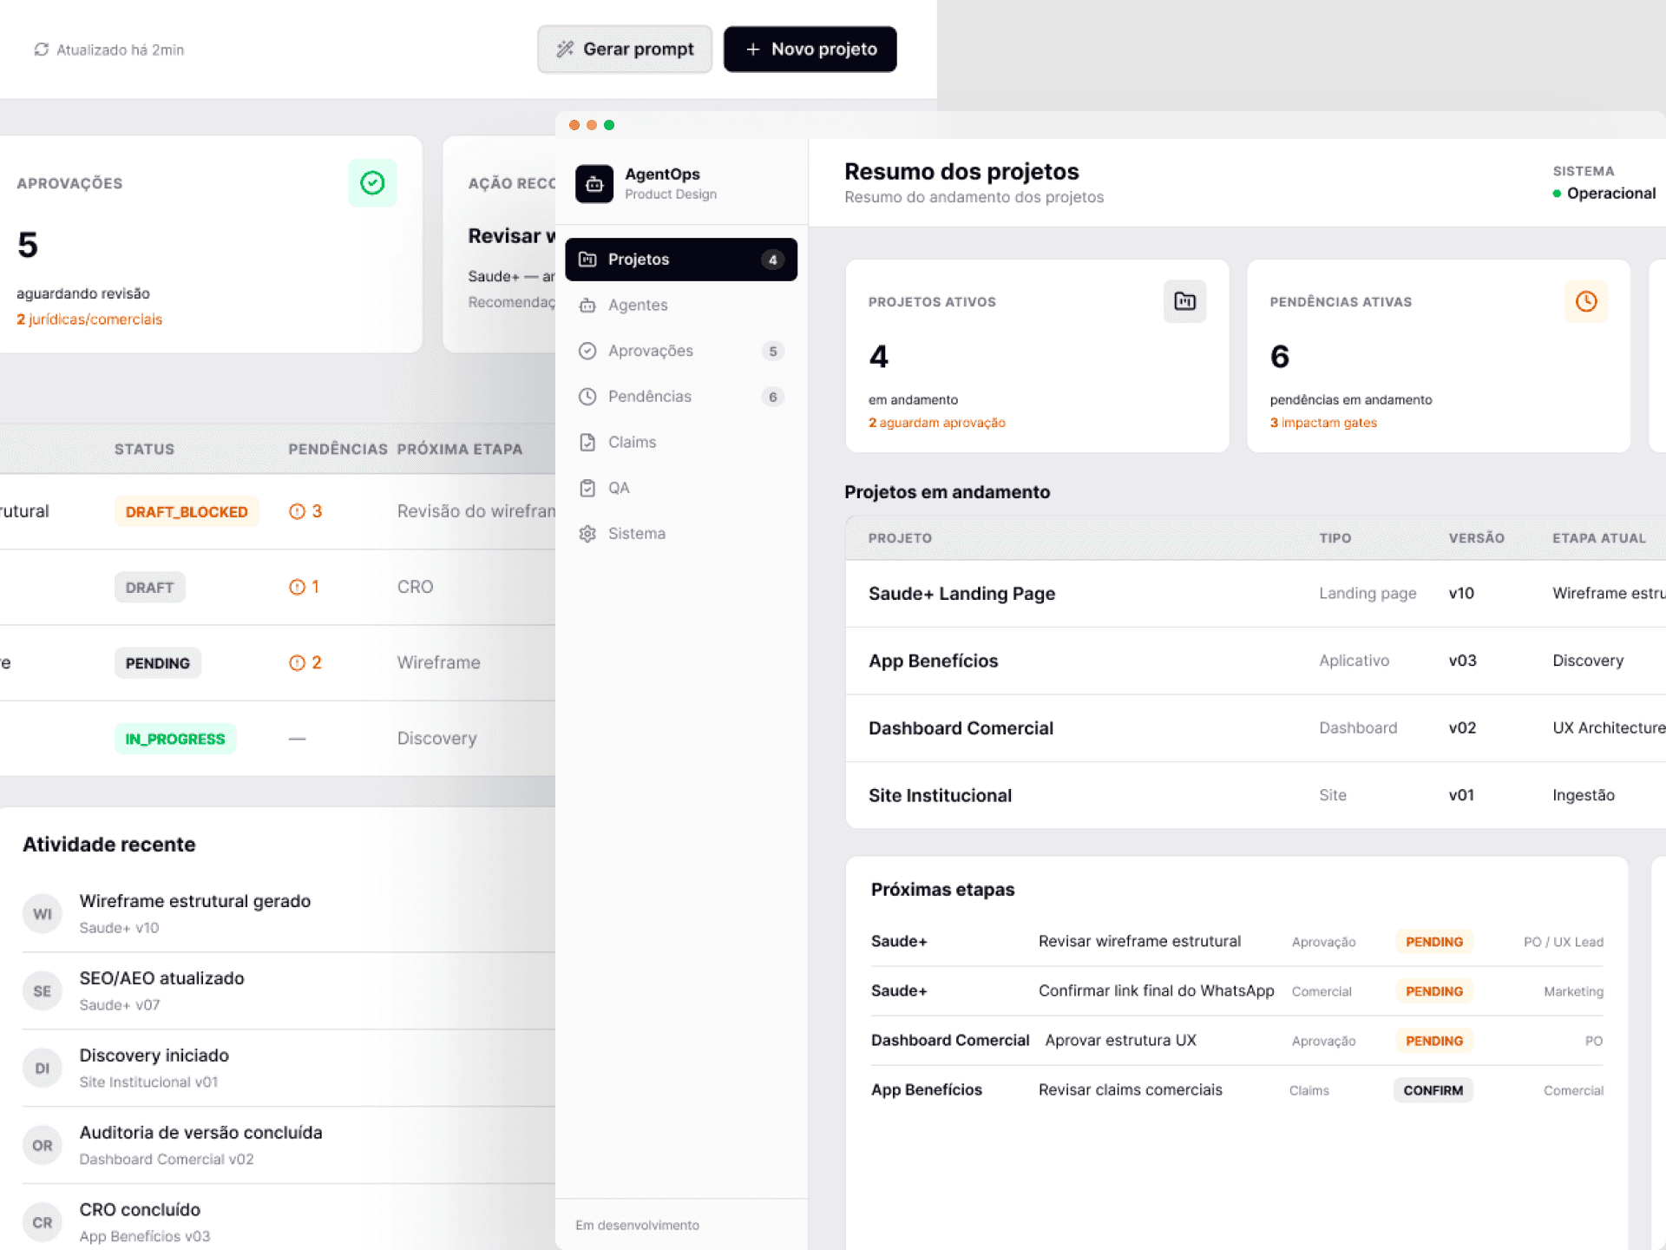Click the DRAFT status badge
Screen dimensions: 1666x1250
coord(149,588)
